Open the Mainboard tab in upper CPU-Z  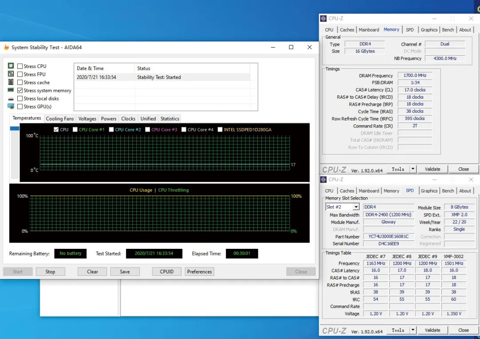click(x=369, y=30)
